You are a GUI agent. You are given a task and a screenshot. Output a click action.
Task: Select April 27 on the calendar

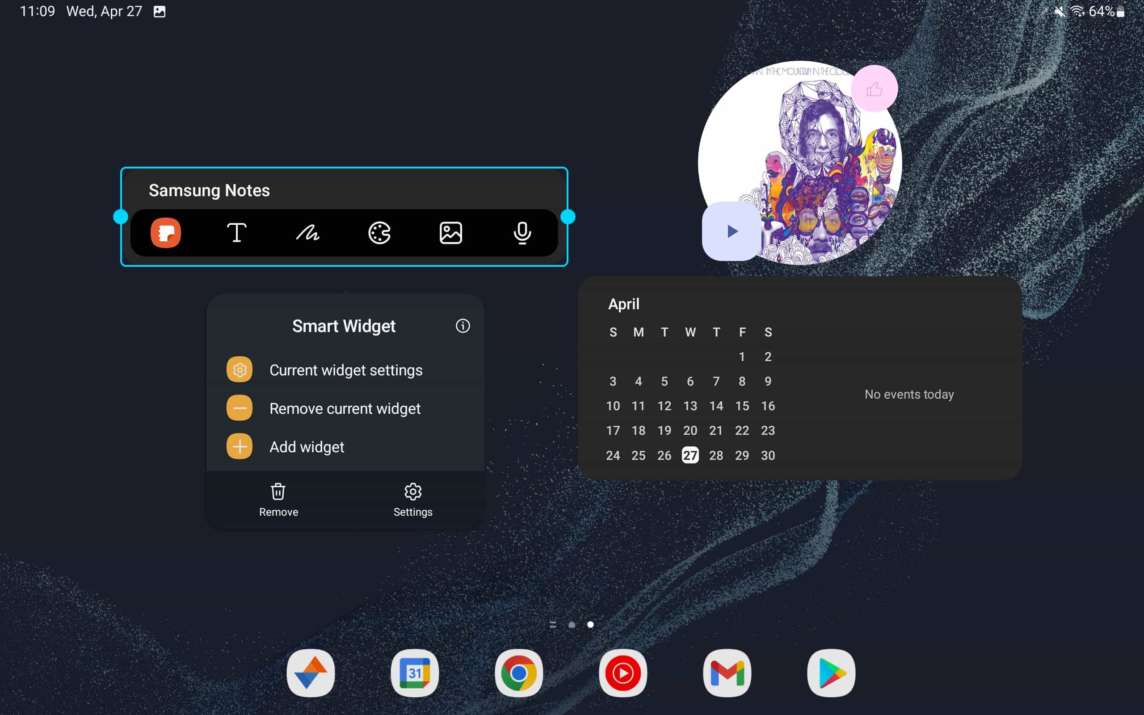click(x=690, y=455)
